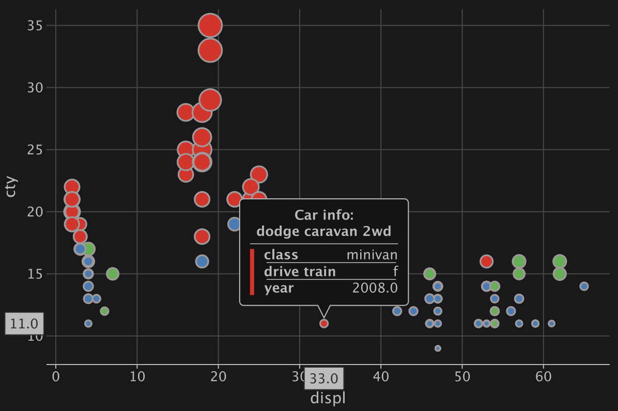Select the blue point at displ 61, cty 11

click(551, 323)
